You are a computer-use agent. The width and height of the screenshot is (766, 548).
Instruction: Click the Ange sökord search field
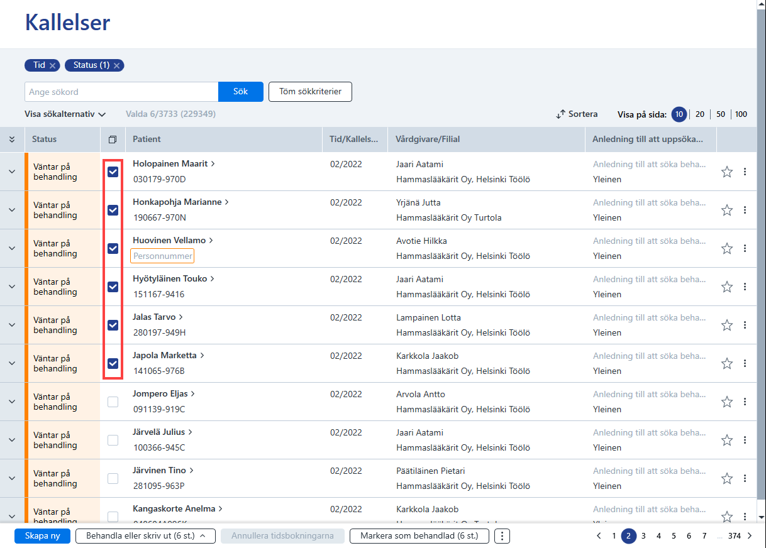121,92
